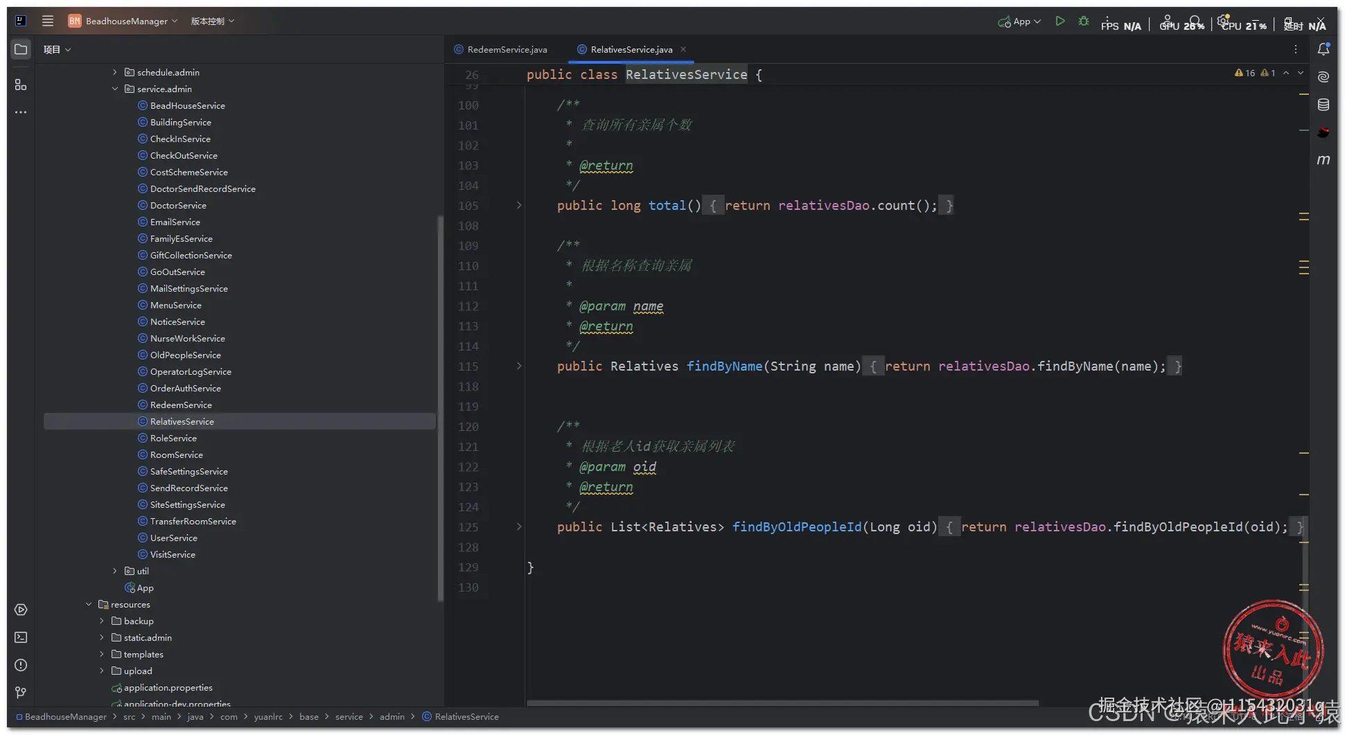Select BeadHouseService class in project tree
The width and height of the screenshot is (1345, 735).
click(188, 106)
